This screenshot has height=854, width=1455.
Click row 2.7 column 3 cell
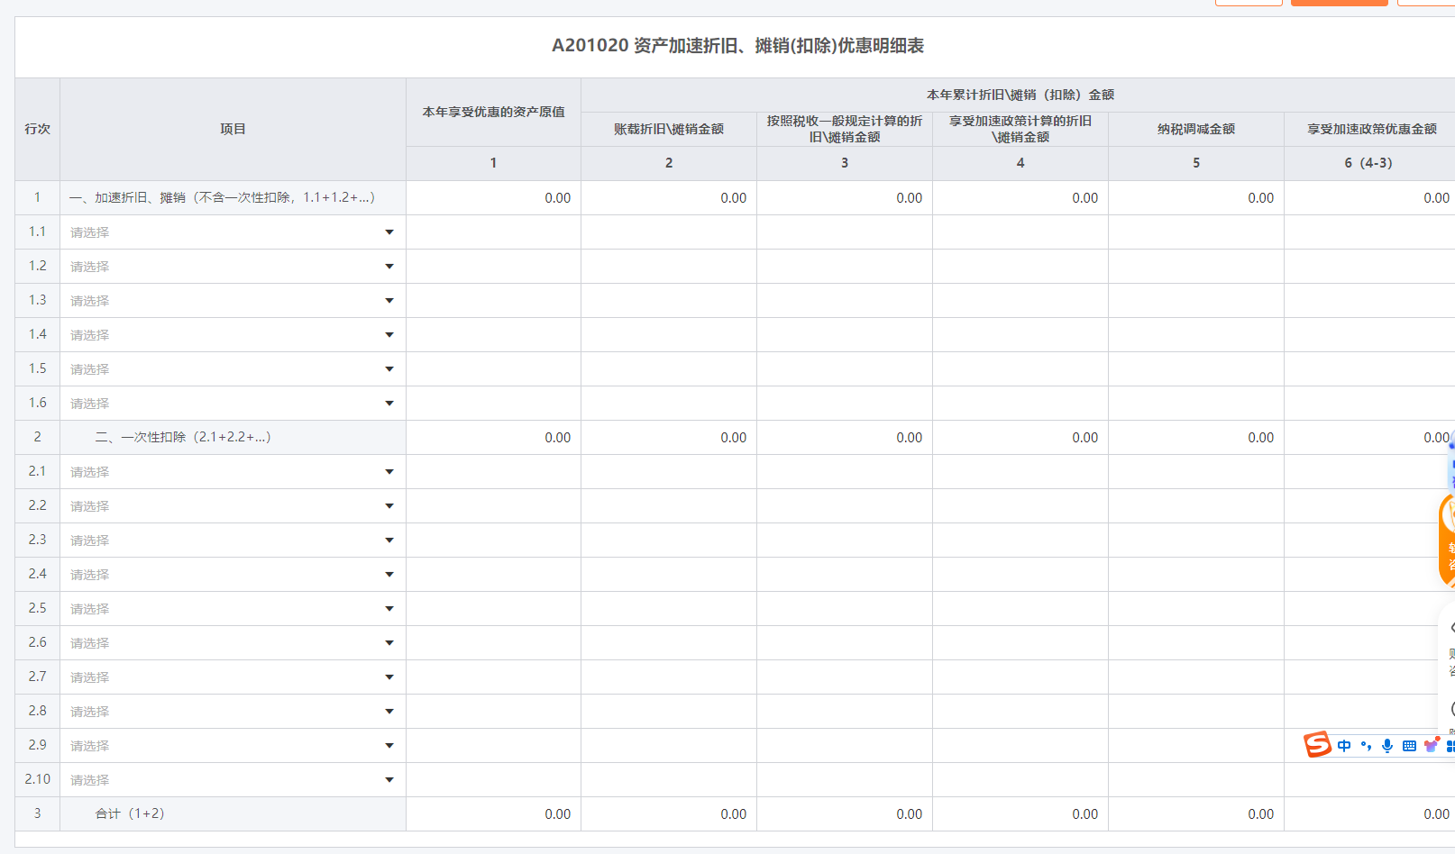[845, 677]
